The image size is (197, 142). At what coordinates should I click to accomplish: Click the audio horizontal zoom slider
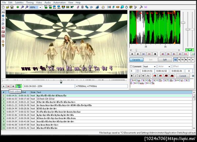point(183,23)
